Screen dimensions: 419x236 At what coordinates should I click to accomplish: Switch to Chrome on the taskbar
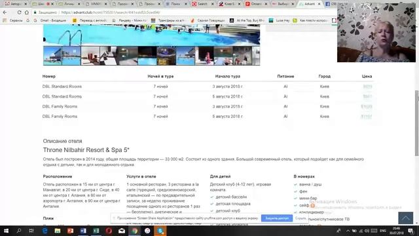pyautogui.click(x=134, y=231)
